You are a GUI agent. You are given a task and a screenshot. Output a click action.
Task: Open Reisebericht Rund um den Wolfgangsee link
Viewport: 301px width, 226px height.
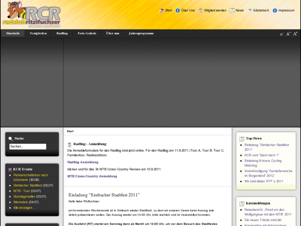pos(268,212)
